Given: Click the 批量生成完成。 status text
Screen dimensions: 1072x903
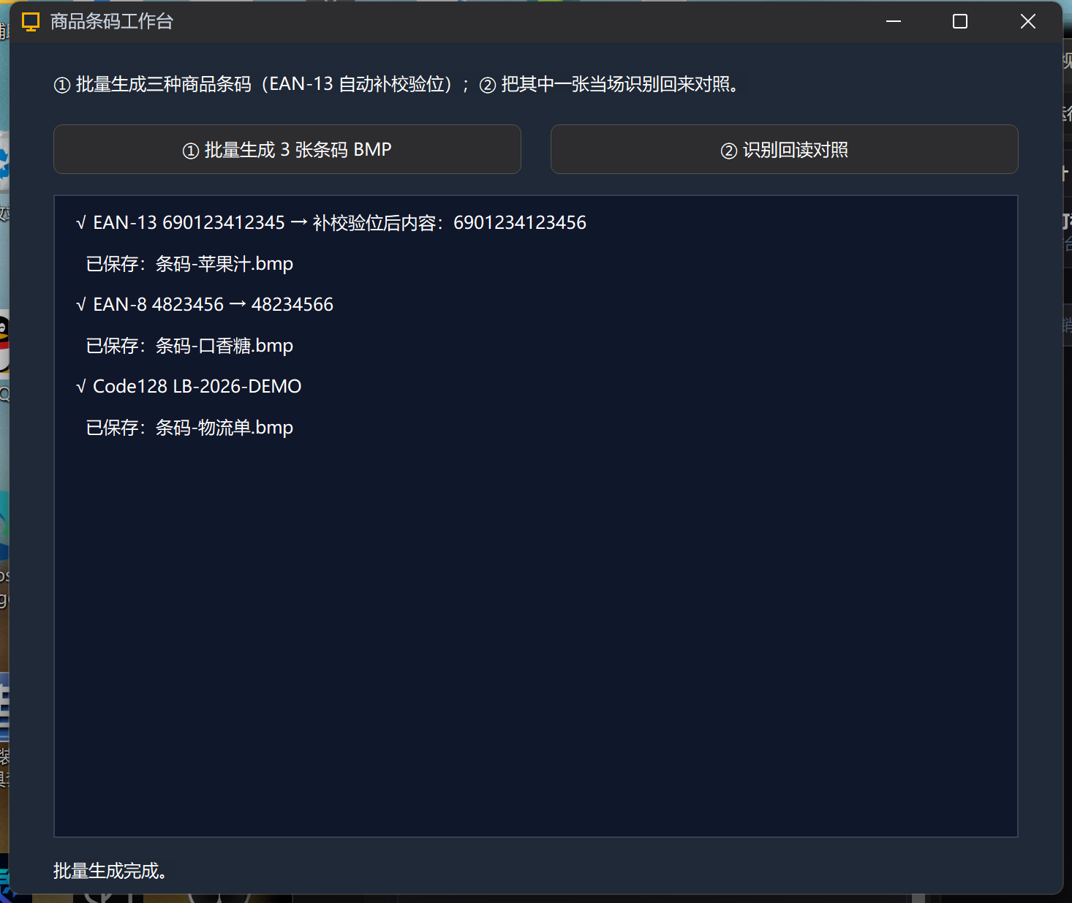Looking at the screenshot, I should pos(112,871).
